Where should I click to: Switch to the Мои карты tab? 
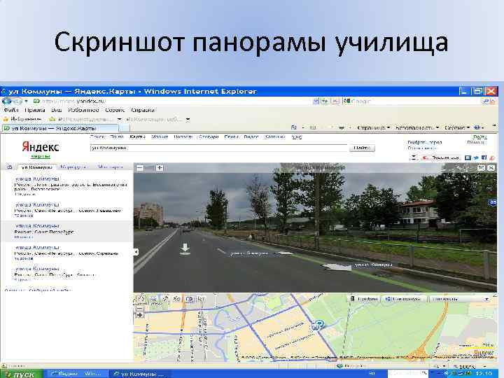click(111, 167)
